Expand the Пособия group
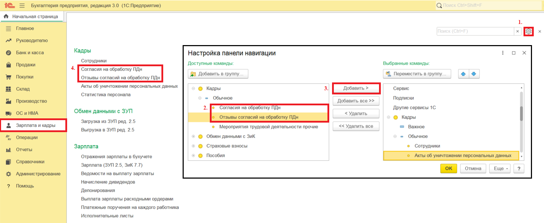The image size is (544, 223). click(193, 155)
